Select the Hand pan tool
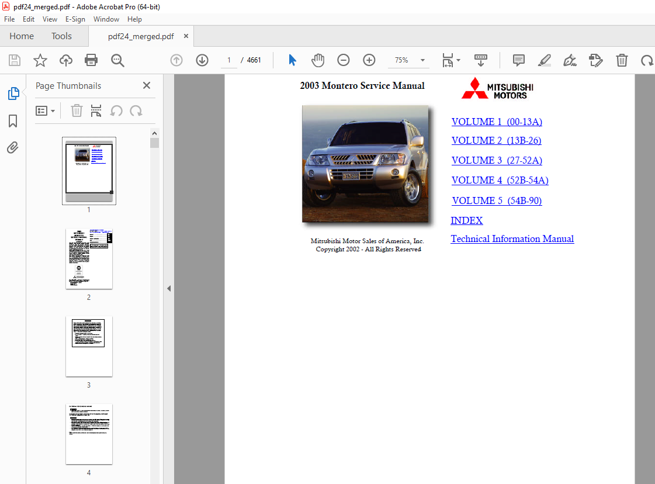Image resolution: width=655 pixels, height=484 pixels. pos(317,60)
